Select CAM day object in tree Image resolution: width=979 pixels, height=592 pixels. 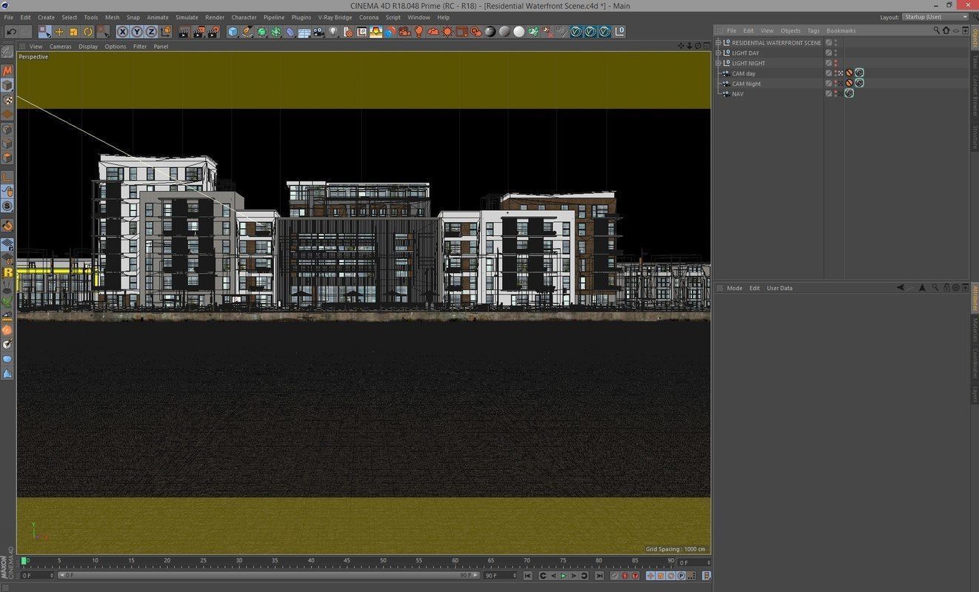click(x=744, y=73)
